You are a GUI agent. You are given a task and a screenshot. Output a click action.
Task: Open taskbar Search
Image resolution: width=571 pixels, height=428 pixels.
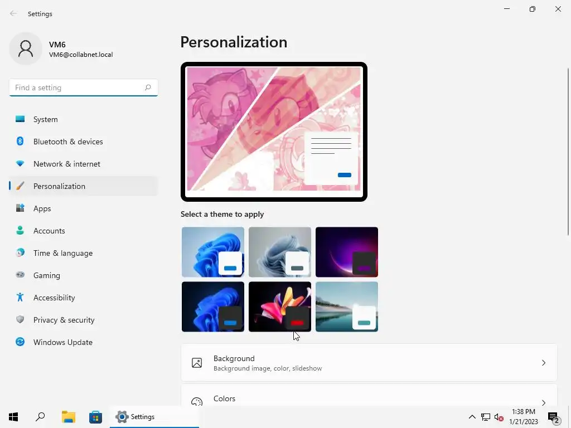click(x=40, y=417)
